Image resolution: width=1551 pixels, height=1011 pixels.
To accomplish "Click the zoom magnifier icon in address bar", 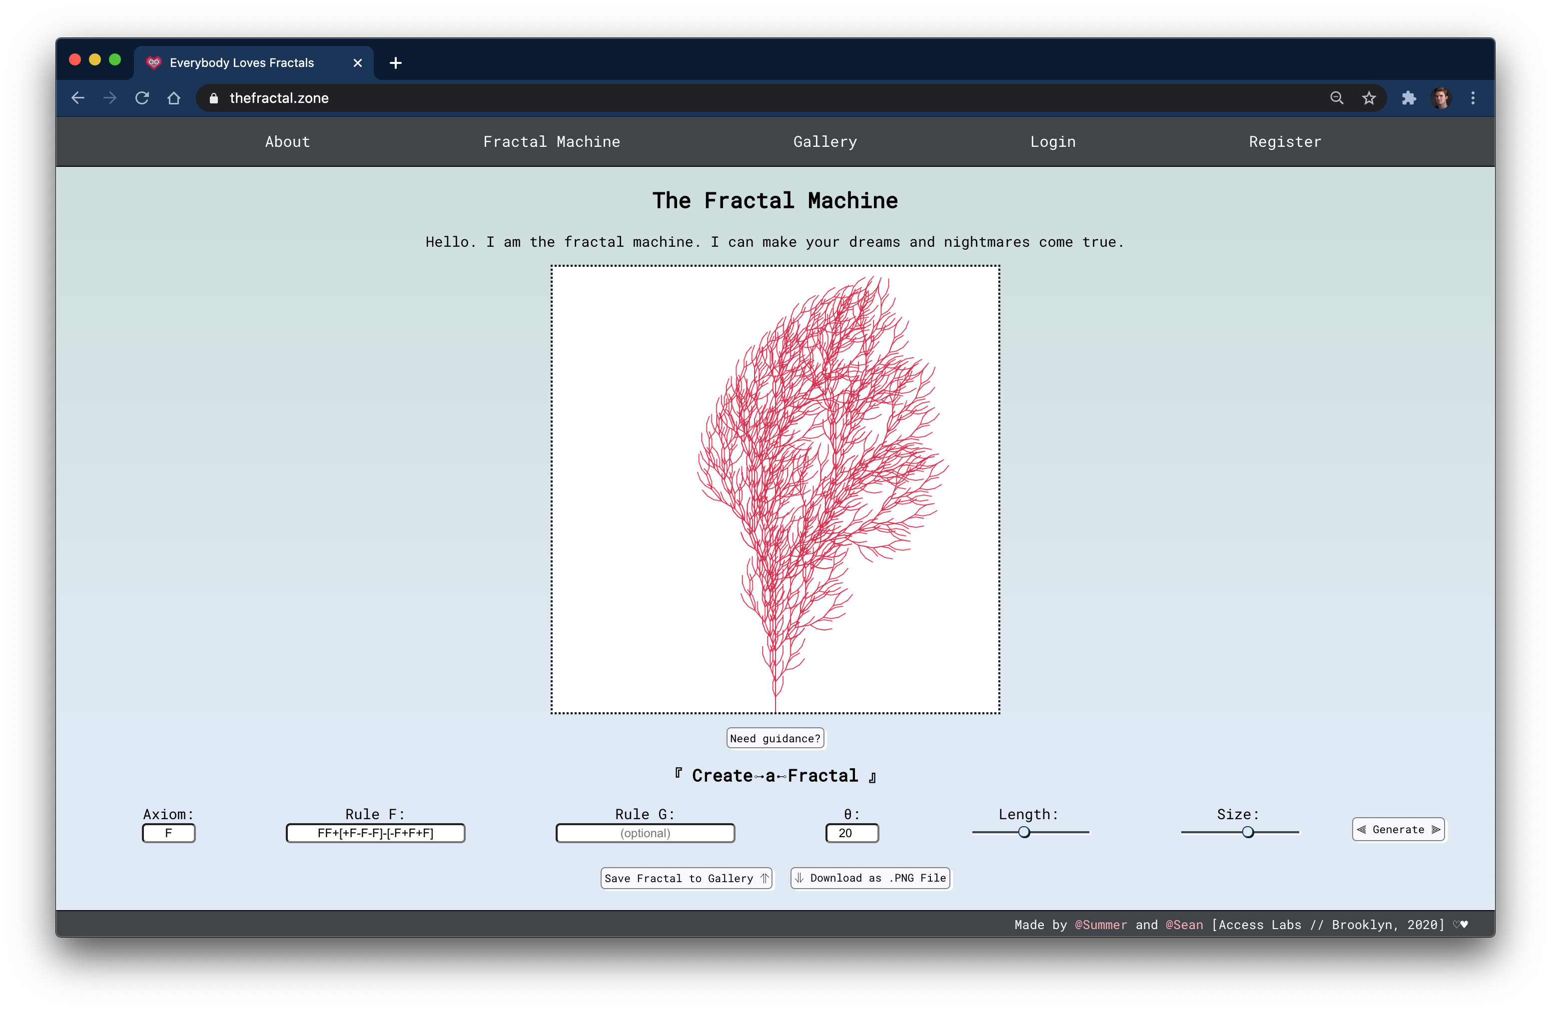I will pyautogui.click(x=1337, y=98).
